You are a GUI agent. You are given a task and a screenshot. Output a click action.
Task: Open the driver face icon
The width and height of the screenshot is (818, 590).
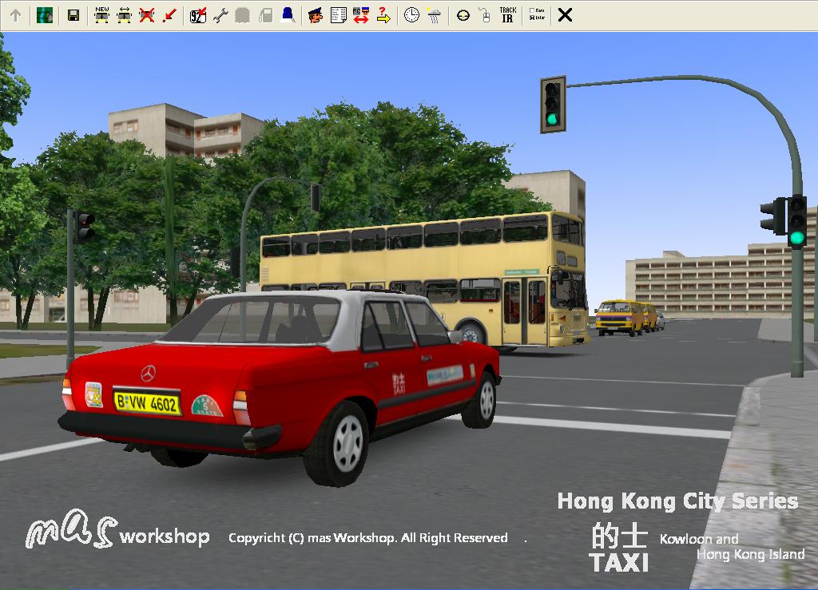tap(315, 16)
